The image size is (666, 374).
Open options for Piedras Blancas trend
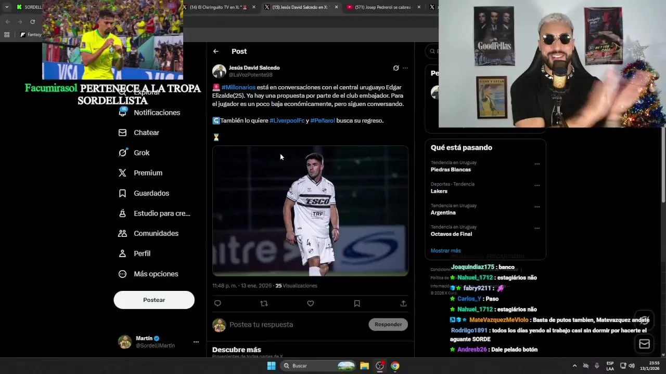point(537,164)
